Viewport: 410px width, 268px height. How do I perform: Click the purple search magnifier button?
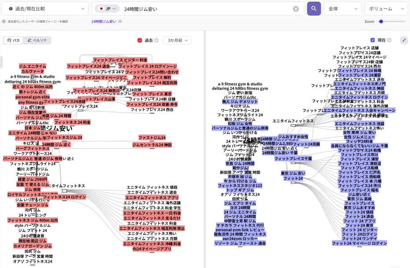pyautogui.click(x=314, y=8)
